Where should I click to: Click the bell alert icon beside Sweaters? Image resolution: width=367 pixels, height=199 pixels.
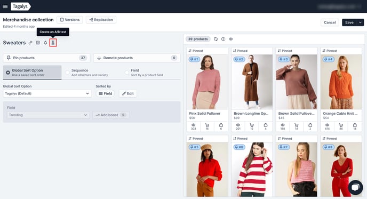(x=45, y=43)
